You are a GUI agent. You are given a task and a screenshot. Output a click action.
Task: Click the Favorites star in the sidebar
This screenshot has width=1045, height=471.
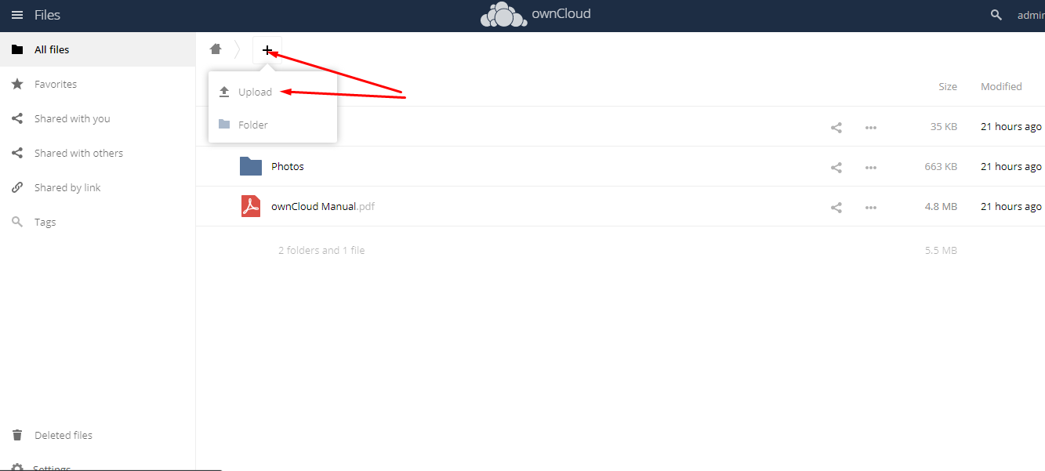point(55,84)
